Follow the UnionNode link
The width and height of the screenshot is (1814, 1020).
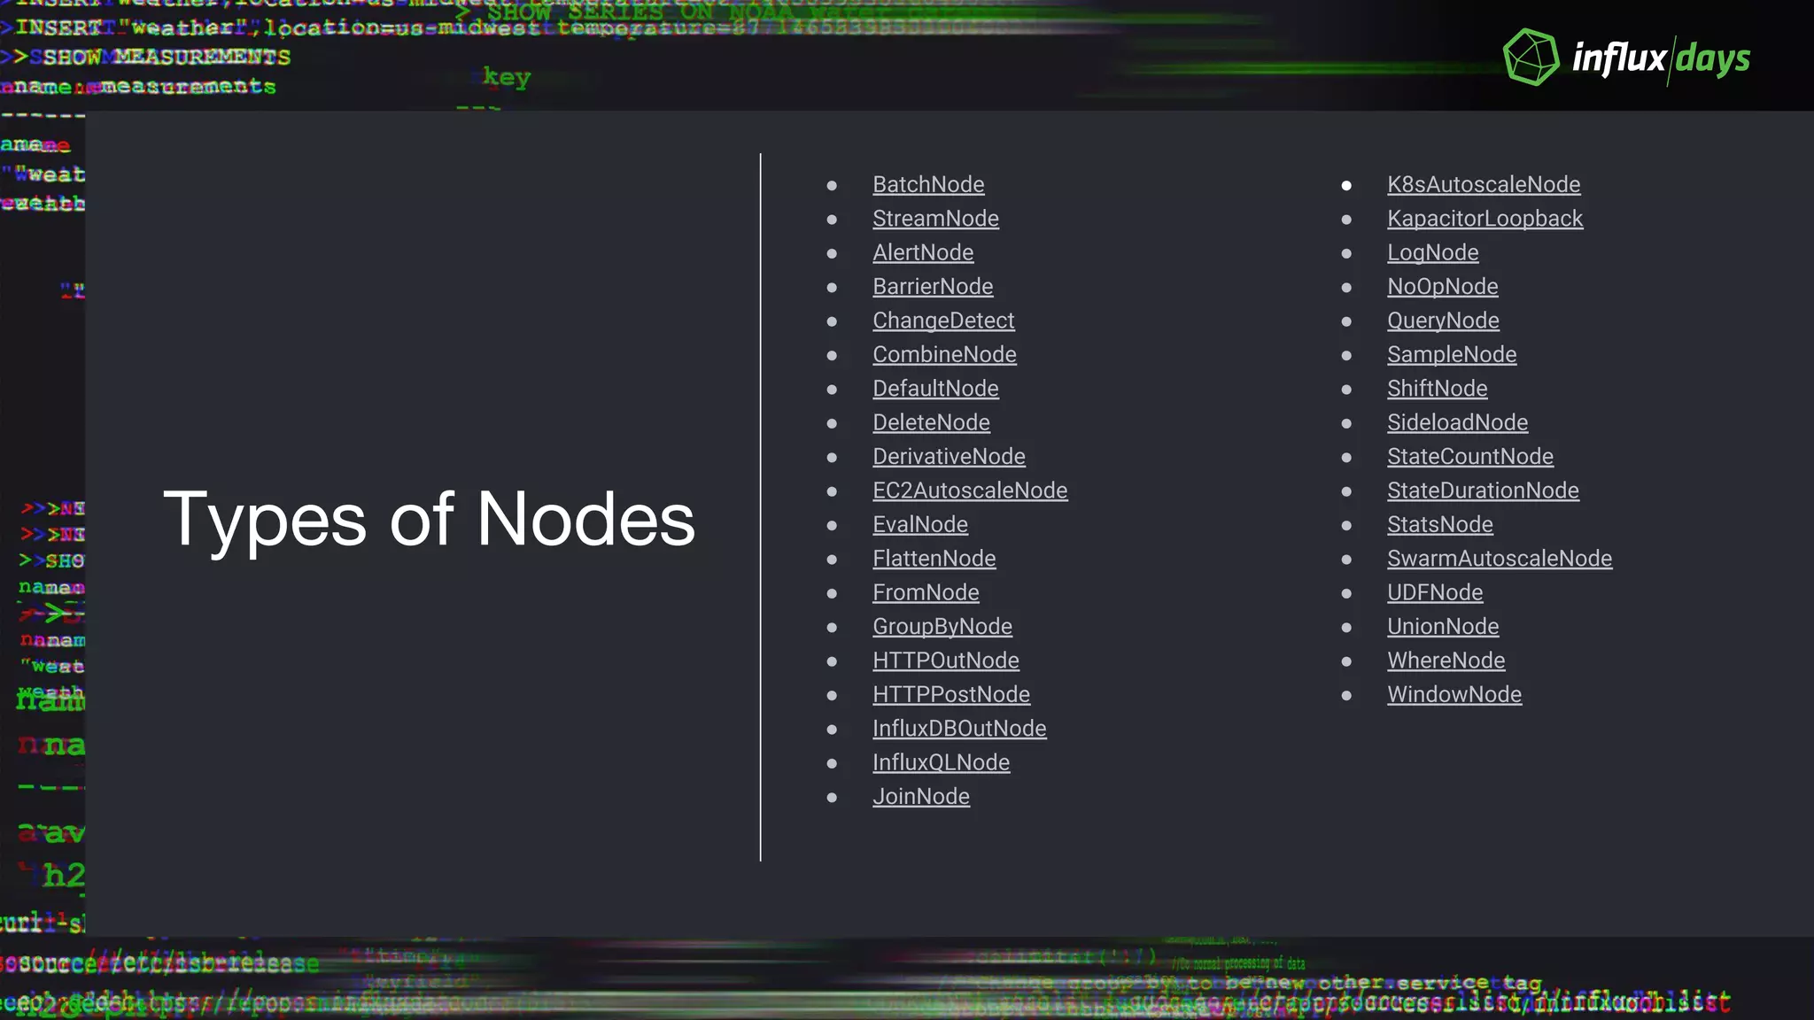1443,626
